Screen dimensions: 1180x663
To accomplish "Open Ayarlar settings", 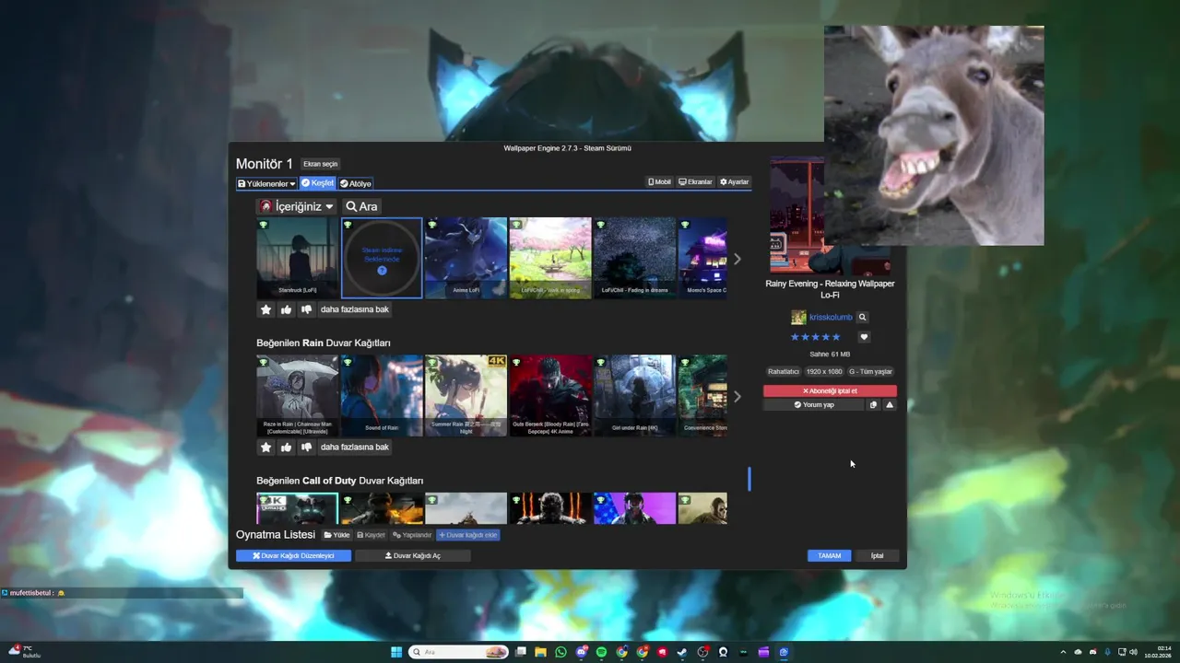I will point(735,182).
